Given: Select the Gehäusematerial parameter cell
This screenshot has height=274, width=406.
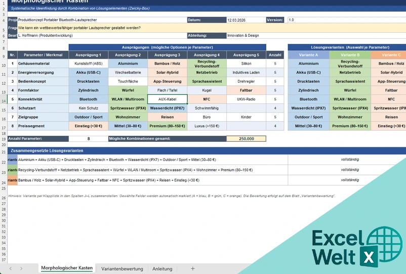Looking at the screenshot, I should click(x=43, y=64).
